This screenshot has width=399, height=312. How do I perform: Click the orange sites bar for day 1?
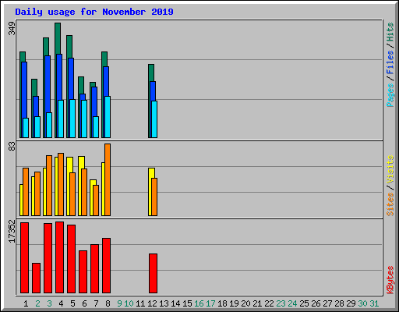26,192
